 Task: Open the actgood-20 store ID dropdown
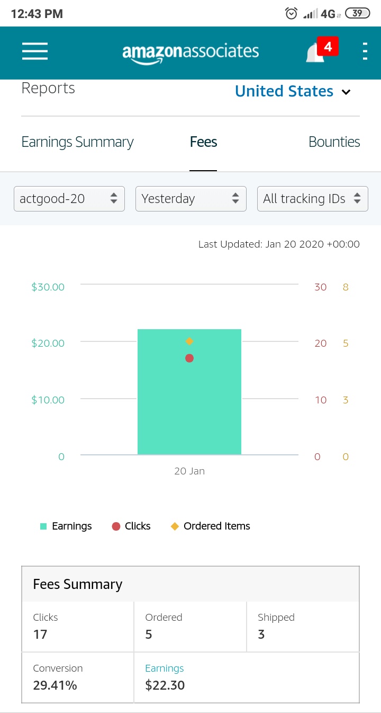[69, 199]
